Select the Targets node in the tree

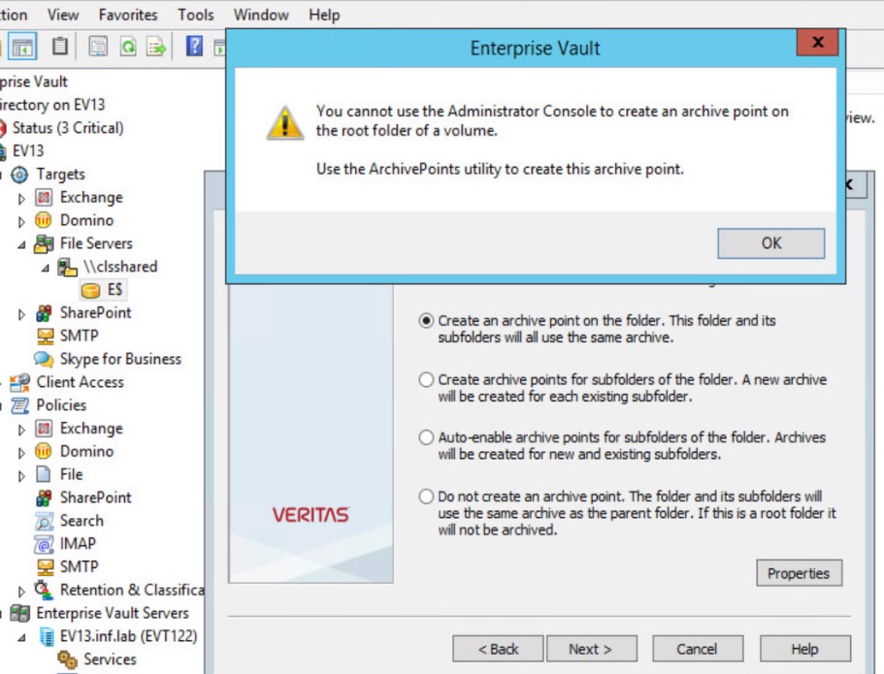[x=60, y=175]
